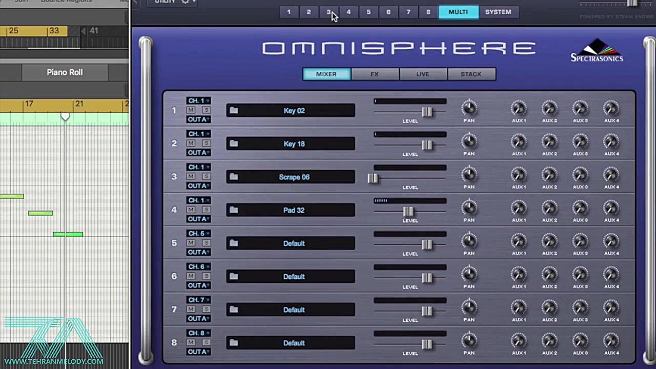Open patch browser folder for Pad 32
Viewport: 656px width, 369px height.
(234, 210)
